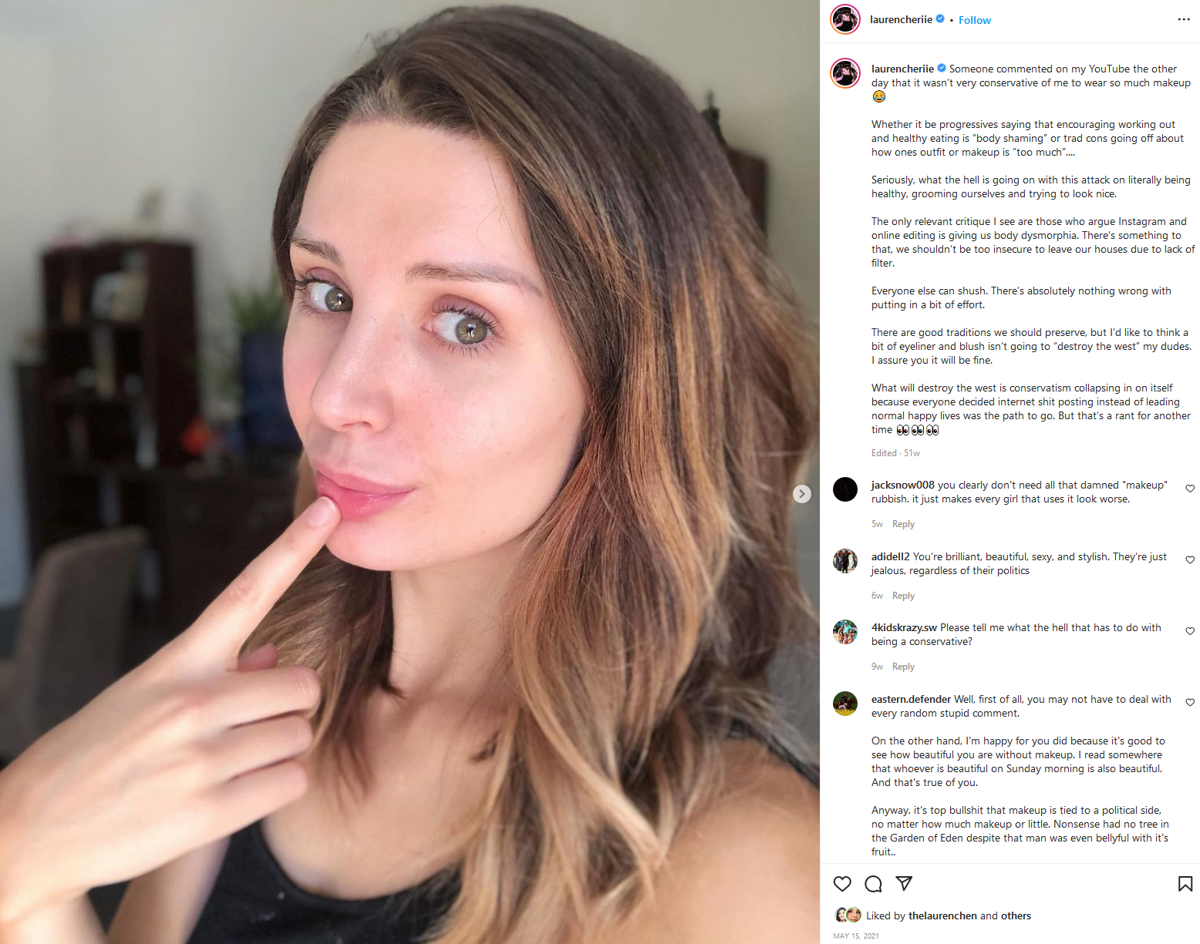Viewport: 1200px width, 944px height.
Task: Save post with bookmark icon
Action: pos(1185,884)
